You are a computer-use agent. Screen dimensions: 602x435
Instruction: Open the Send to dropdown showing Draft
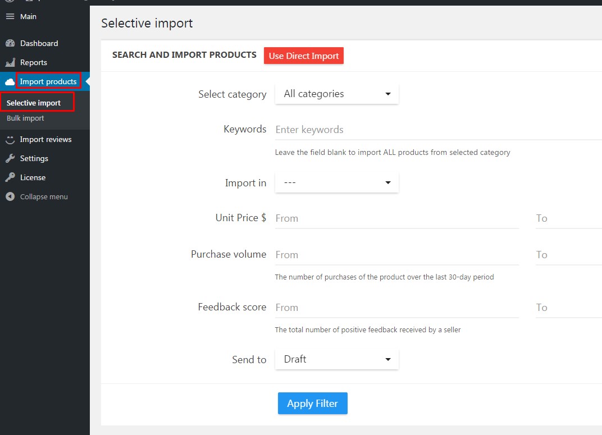pyautogui.click(x=336, y=359)
